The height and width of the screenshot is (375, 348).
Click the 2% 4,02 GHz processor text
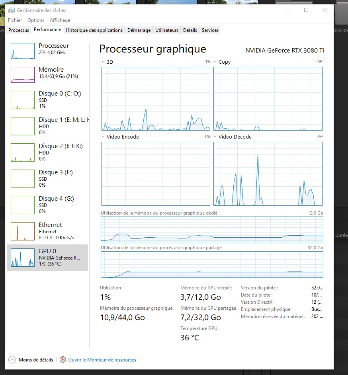pyautogui.click(x=53, y=53)
